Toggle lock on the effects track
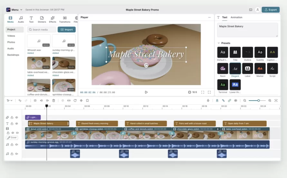Viewport: 287px width, 178px height. pos(12,117)
